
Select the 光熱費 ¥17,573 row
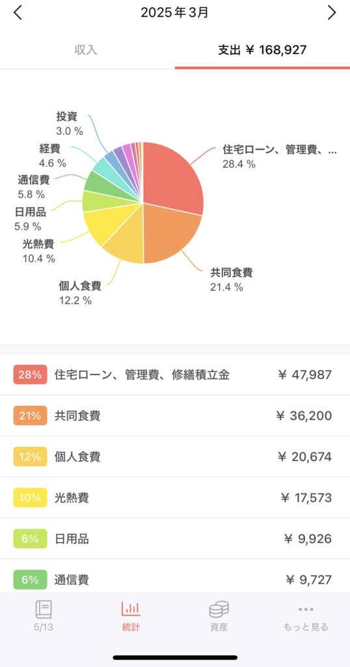[175, 497]
